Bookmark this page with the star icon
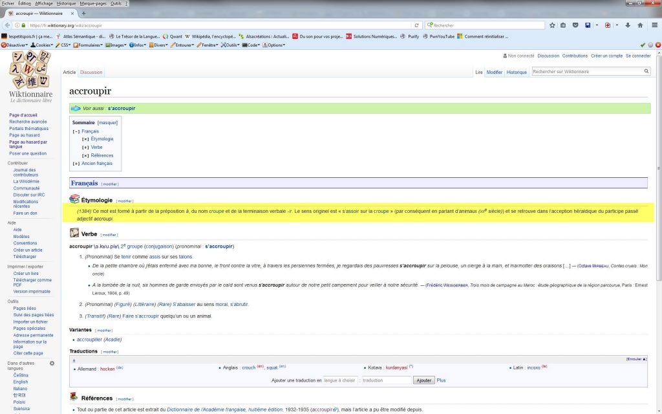662x414 pixels. point(552,25)
